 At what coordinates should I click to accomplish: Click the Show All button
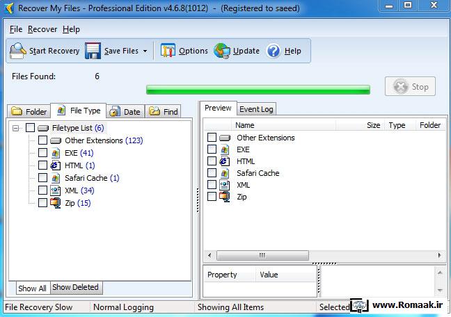32,288
